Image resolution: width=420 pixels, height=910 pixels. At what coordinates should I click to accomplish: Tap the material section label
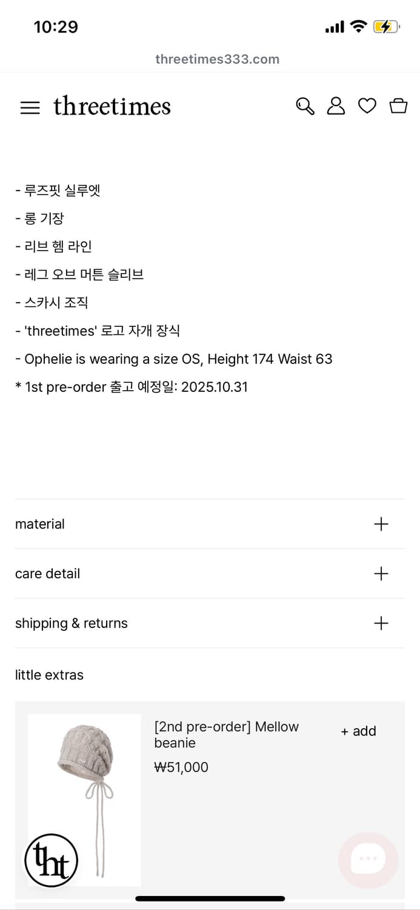(x=40, y=524)
